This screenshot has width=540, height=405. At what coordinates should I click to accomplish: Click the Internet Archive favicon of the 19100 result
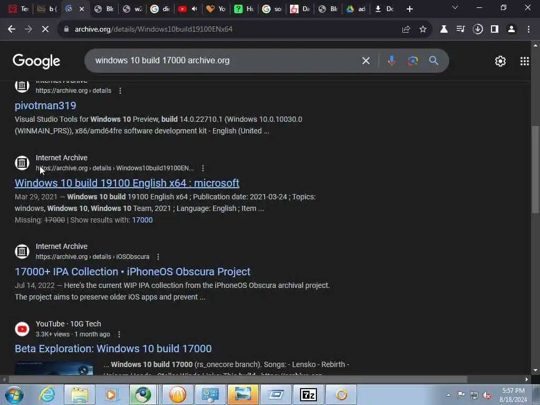pos(22,163)
